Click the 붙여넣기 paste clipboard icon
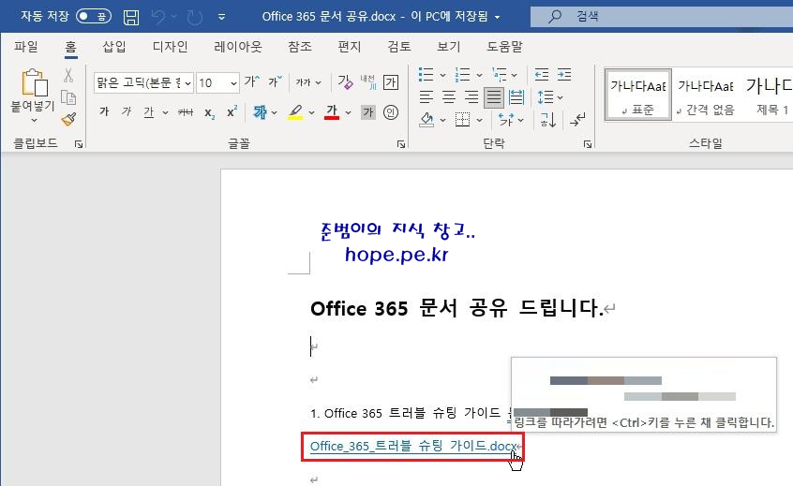 [x=35, y=82]
